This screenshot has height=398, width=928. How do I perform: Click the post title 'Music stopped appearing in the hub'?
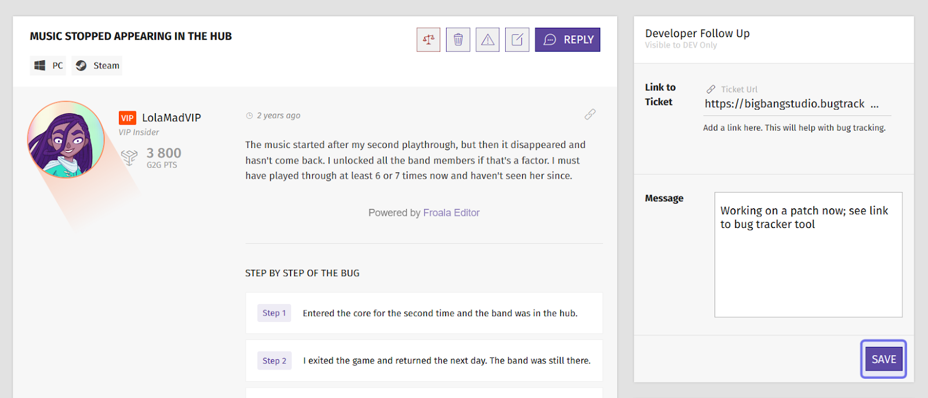131,37
